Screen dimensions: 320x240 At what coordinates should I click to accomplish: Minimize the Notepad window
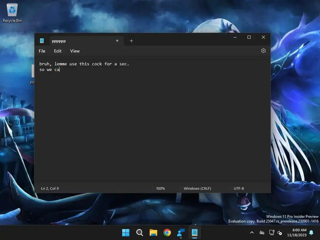tap(235, 37)
